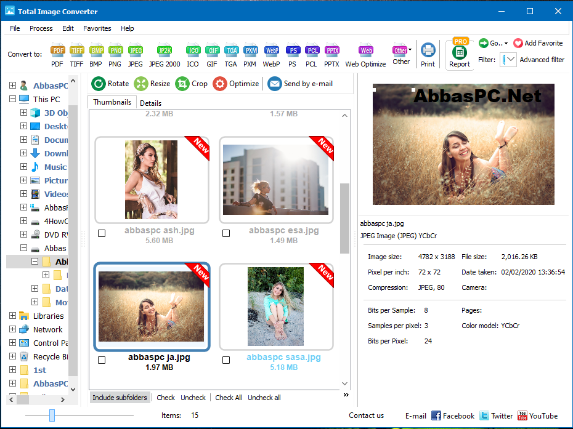Collapse the This PC tree node
573x429 pixels.
pyautogui.click(x=12, y=99)
